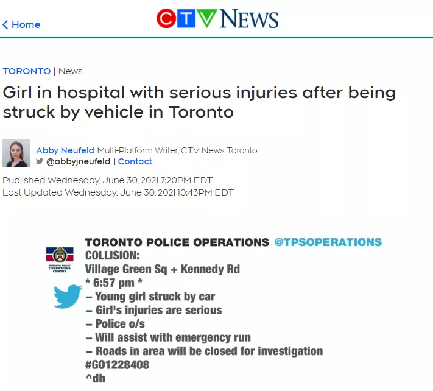The image size is (433, 391).
Task: Click the TORONTO POLICE OPERATIONS tweet title
Action: (x=177, y=242)
